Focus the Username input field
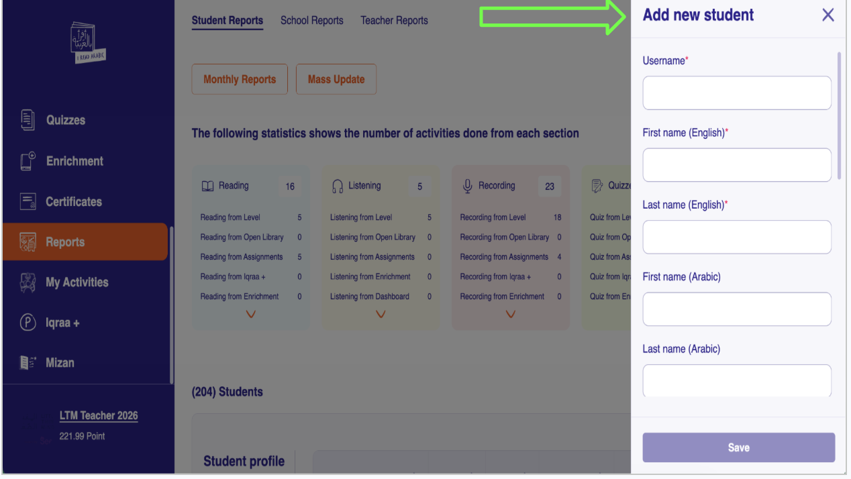Viewport: 851px width, 479px height. (737, 93)
